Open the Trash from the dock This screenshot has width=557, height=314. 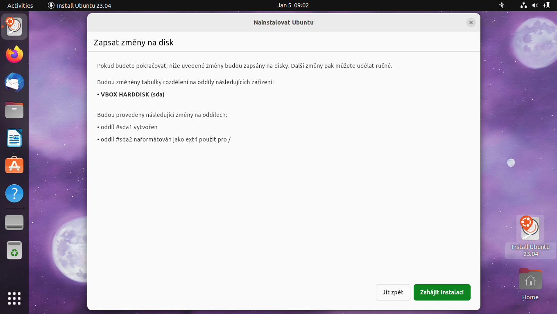[x=14, y=250]
